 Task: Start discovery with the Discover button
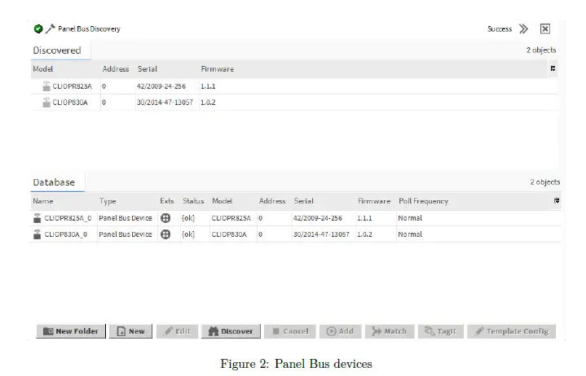coord(231,331)
